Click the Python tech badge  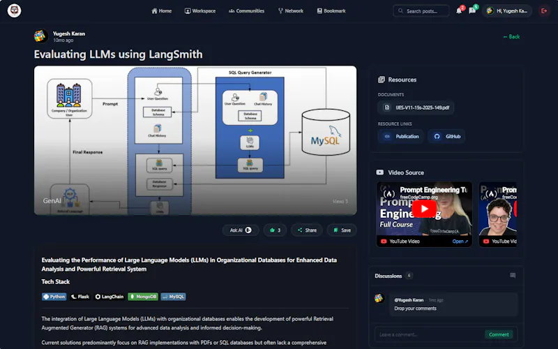tap(54, 296)
